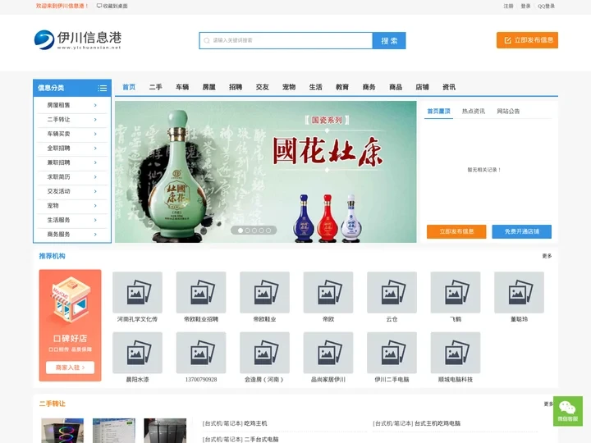Image resolution: width=591 pixels, height=443 pixels.
Task: Switch to the 网站公告 tab
Action: click(x=508, y=111)
